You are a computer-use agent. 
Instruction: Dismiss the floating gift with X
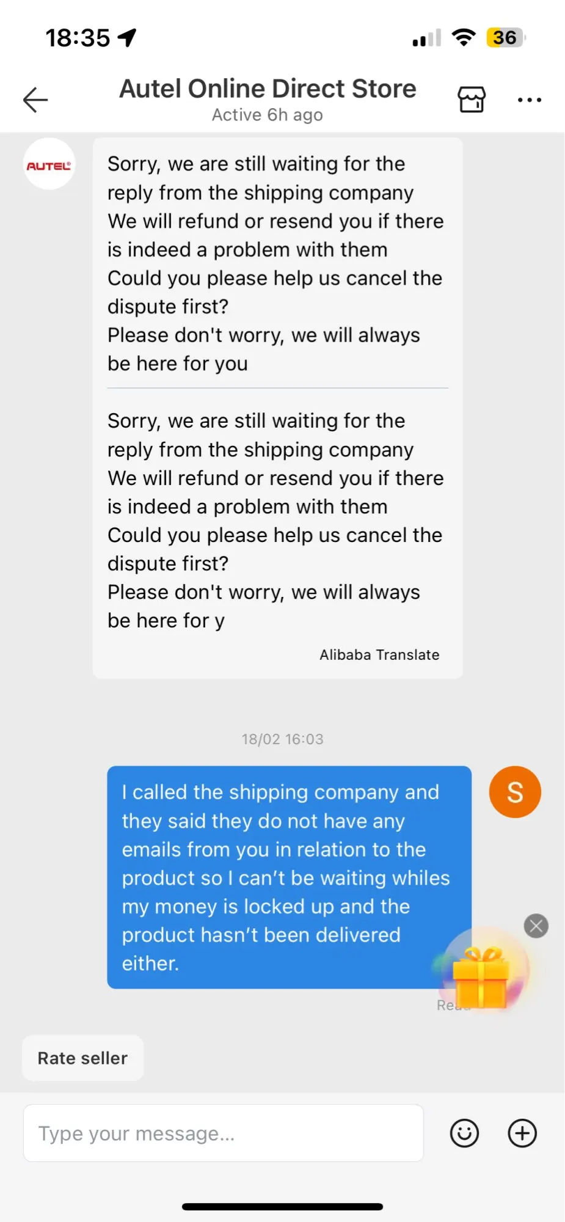pyautogui.click(x=536, y=926)
